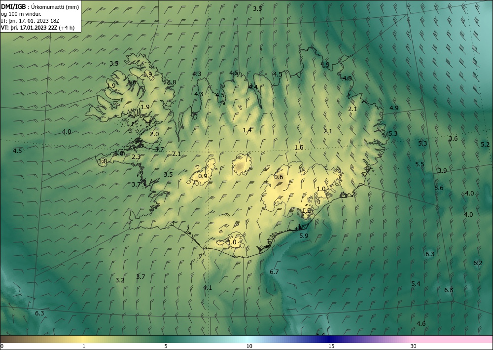Screen dimensions: 493x350
Task: Click the 30 tick on the color scale
Action: (413, 346)
